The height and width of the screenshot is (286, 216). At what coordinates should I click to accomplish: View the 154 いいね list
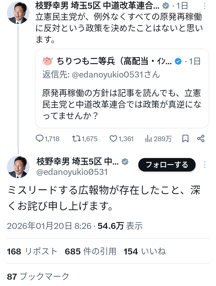pyautogui.click(x=145, y=251)
